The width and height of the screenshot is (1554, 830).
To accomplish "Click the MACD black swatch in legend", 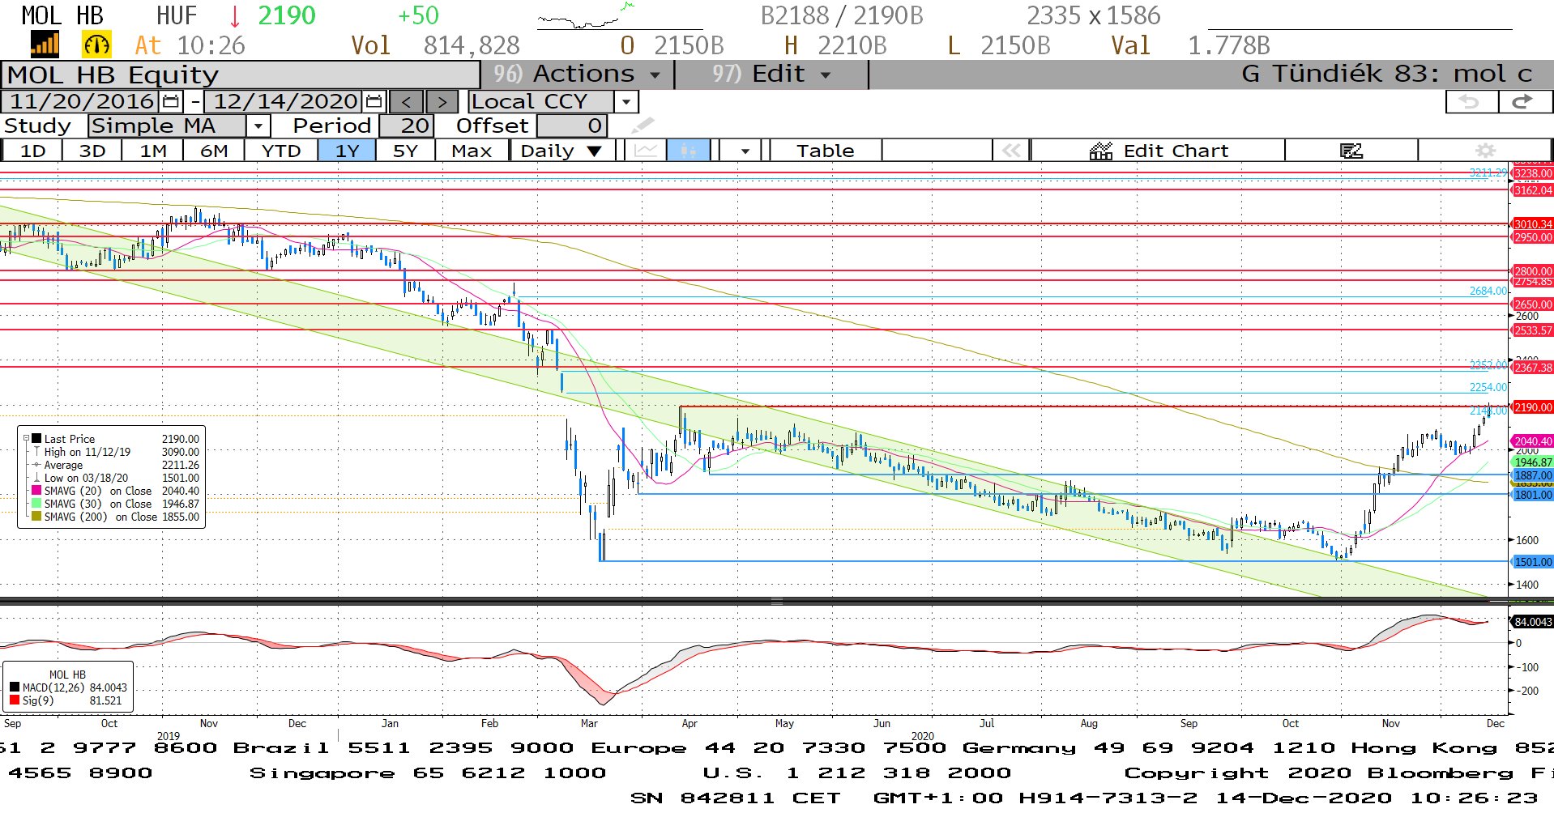I will pos(15,687).
